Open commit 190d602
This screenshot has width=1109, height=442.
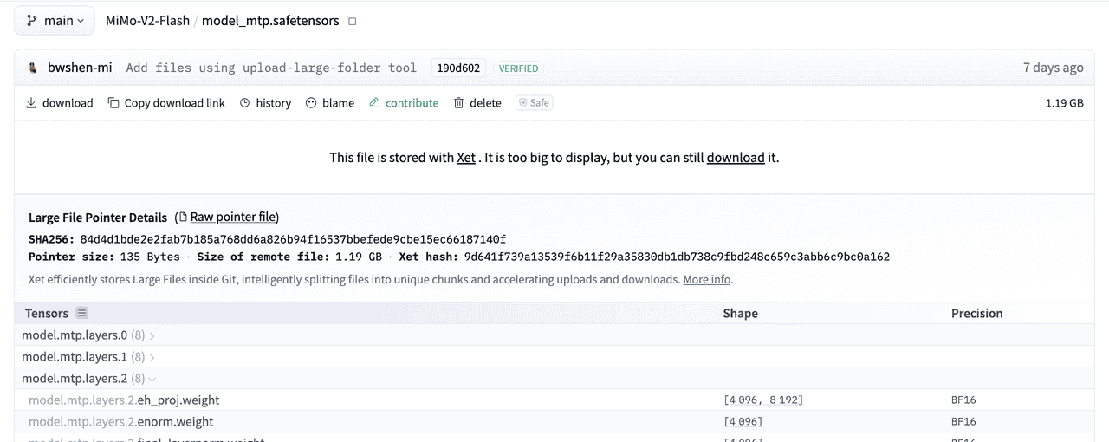(457, 68)
